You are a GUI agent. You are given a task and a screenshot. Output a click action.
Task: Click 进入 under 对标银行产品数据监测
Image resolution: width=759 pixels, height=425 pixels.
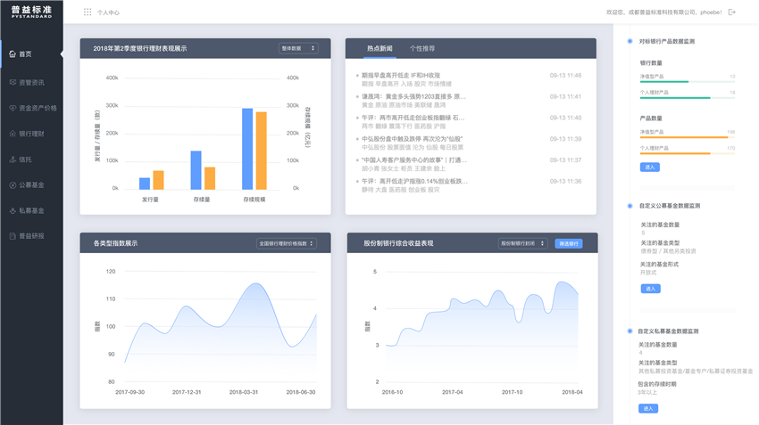point(650,168)
